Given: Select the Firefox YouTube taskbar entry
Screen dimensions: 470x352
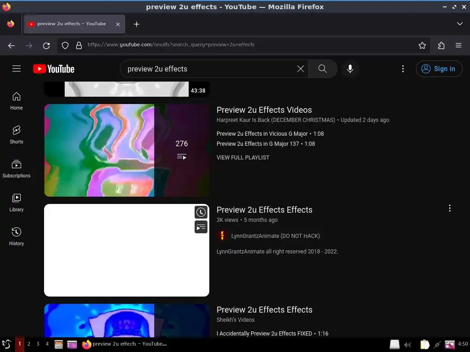Looking at the screenshot, I should coord(124,344).
